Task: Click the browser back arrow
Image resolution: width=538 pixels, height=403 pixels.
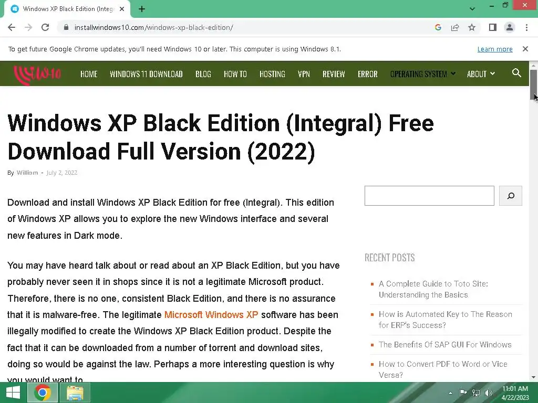Action: click(x=12, y=27)
